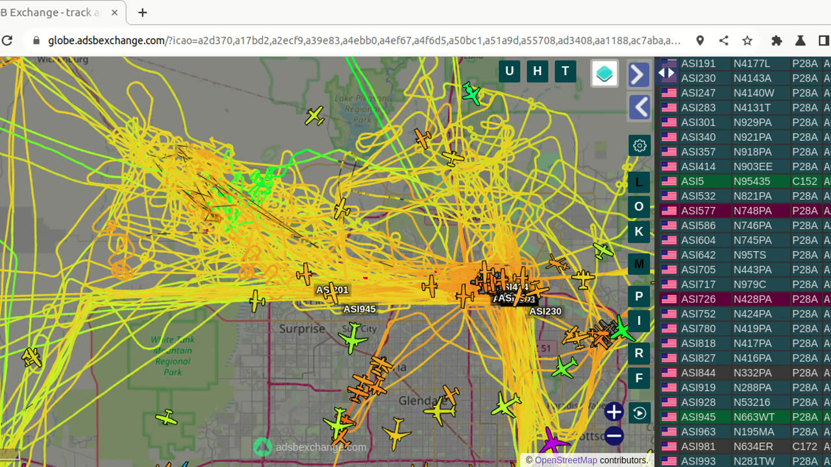
Task: Toggle the K map option
Action: pos(639,232)
